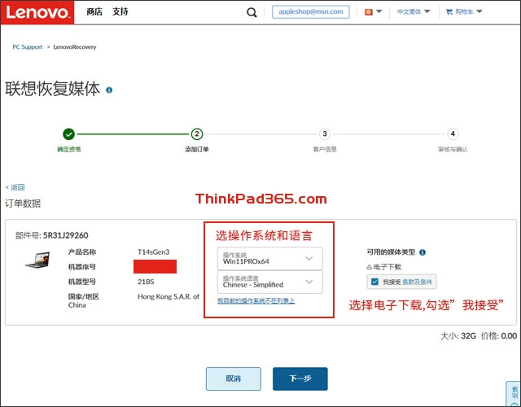Click the 价格: 0.00 price text
The width and height of the screenshot is (521, 407).
point(499,336)
